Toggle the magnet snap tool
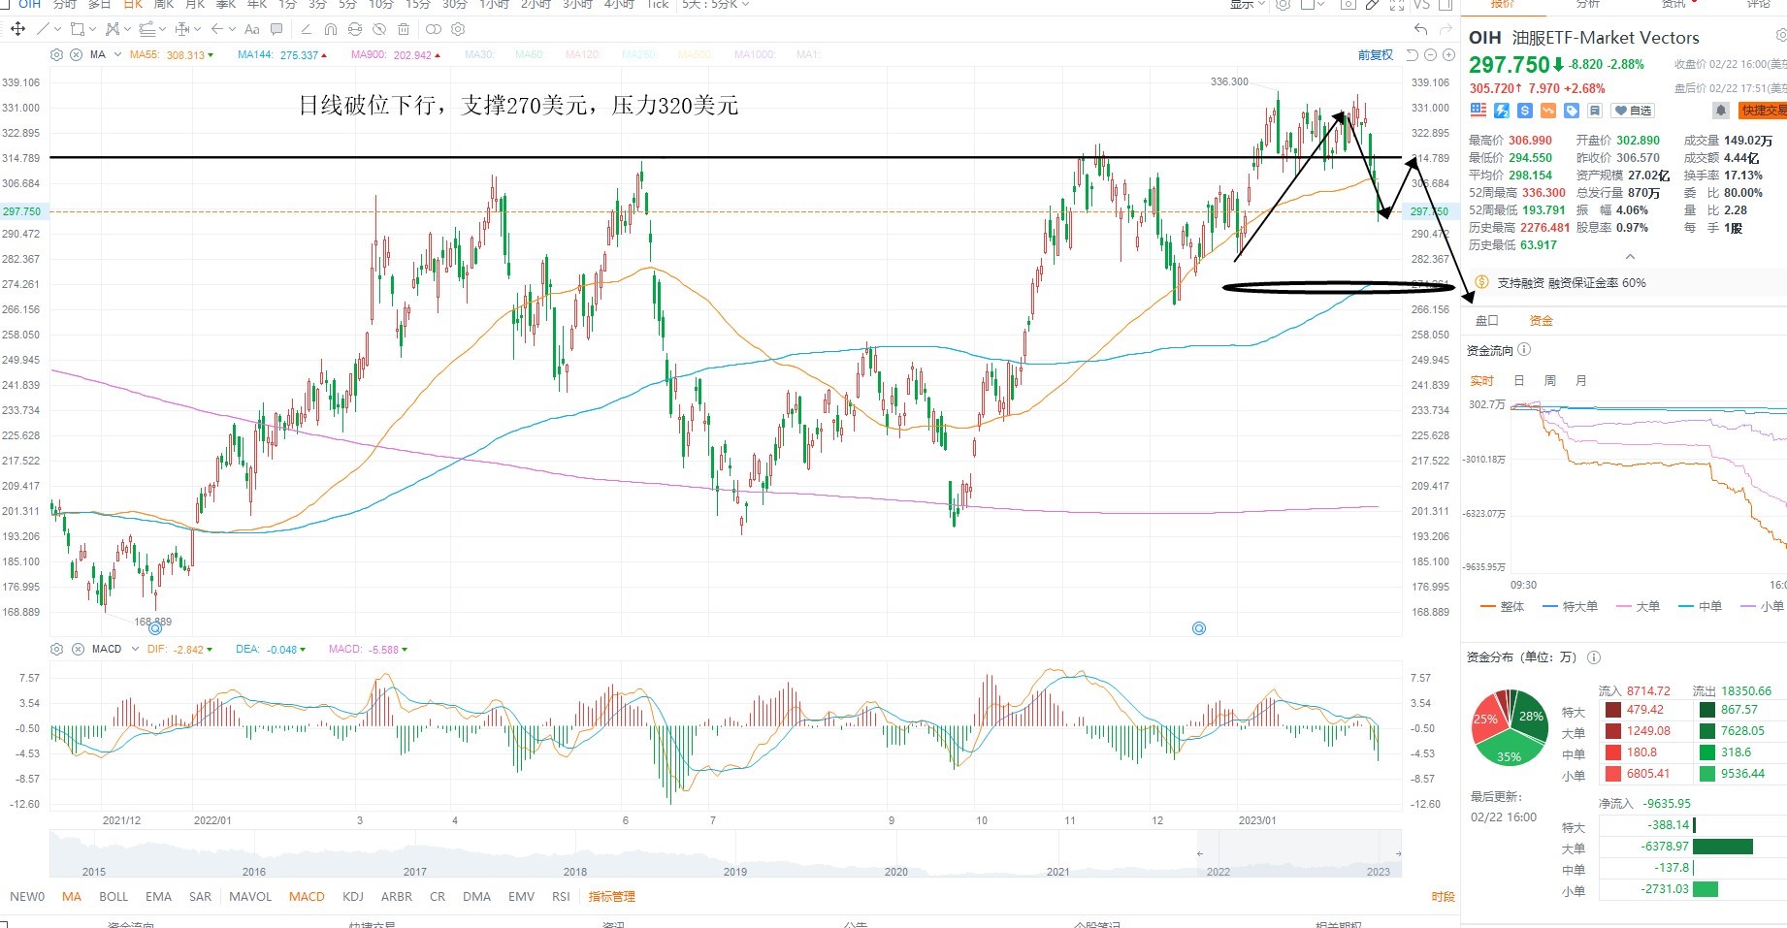 [x=331, y=29]
